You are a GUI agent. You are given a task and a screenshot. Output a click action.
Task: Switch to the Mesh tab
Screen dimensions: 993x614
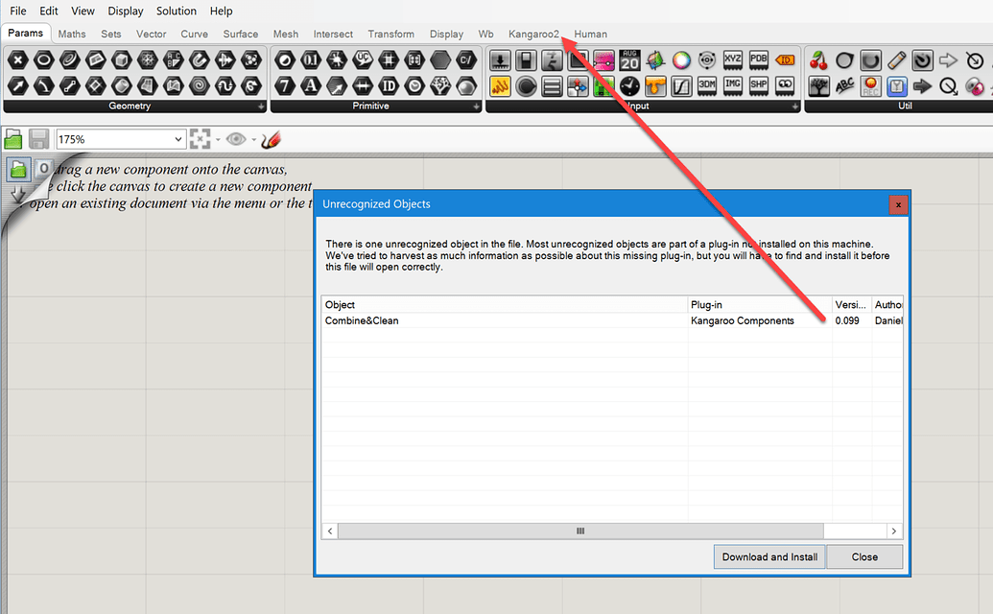click(286, 35)
